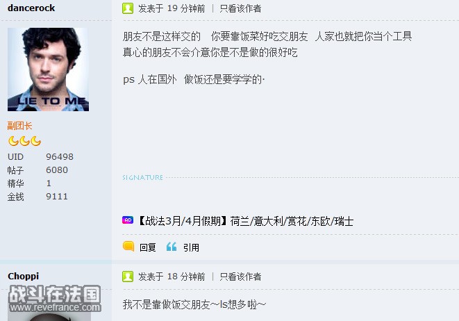The height and width of the screenshot is (321, 459).
Task: Select 只看该作者 on Choppi's post
Action: point(240,277)
